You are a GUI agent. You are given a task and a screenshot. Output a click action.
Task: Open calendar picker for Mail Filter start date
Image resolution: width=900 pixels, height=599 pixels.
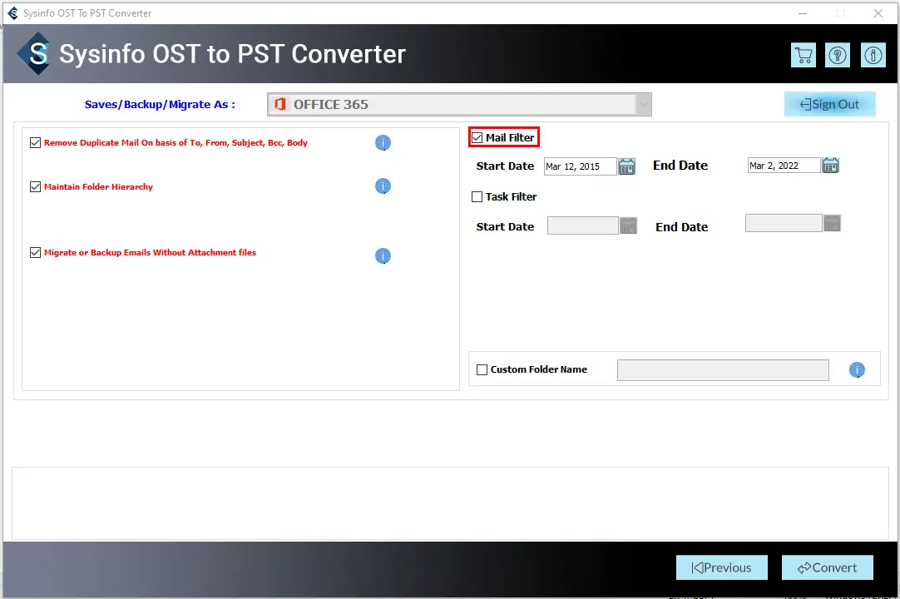point(626,166)
